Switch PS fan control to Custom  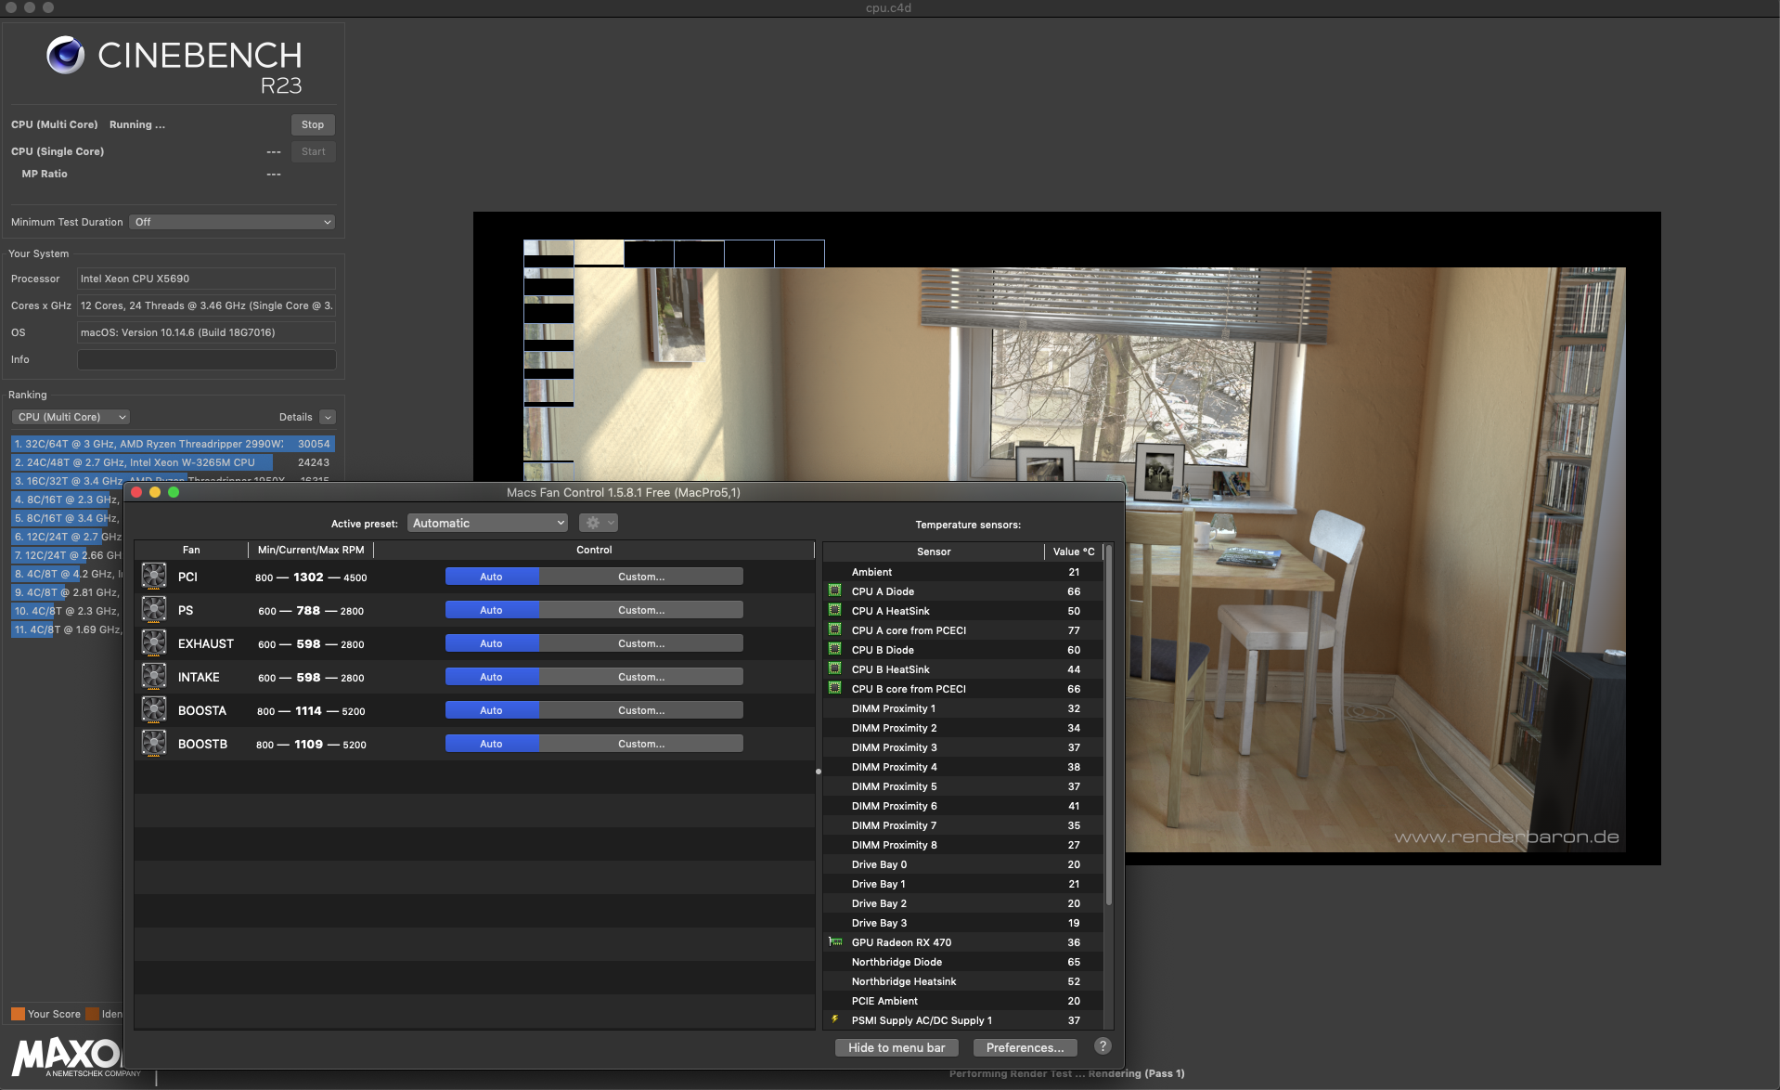click(x=641, y=610)
